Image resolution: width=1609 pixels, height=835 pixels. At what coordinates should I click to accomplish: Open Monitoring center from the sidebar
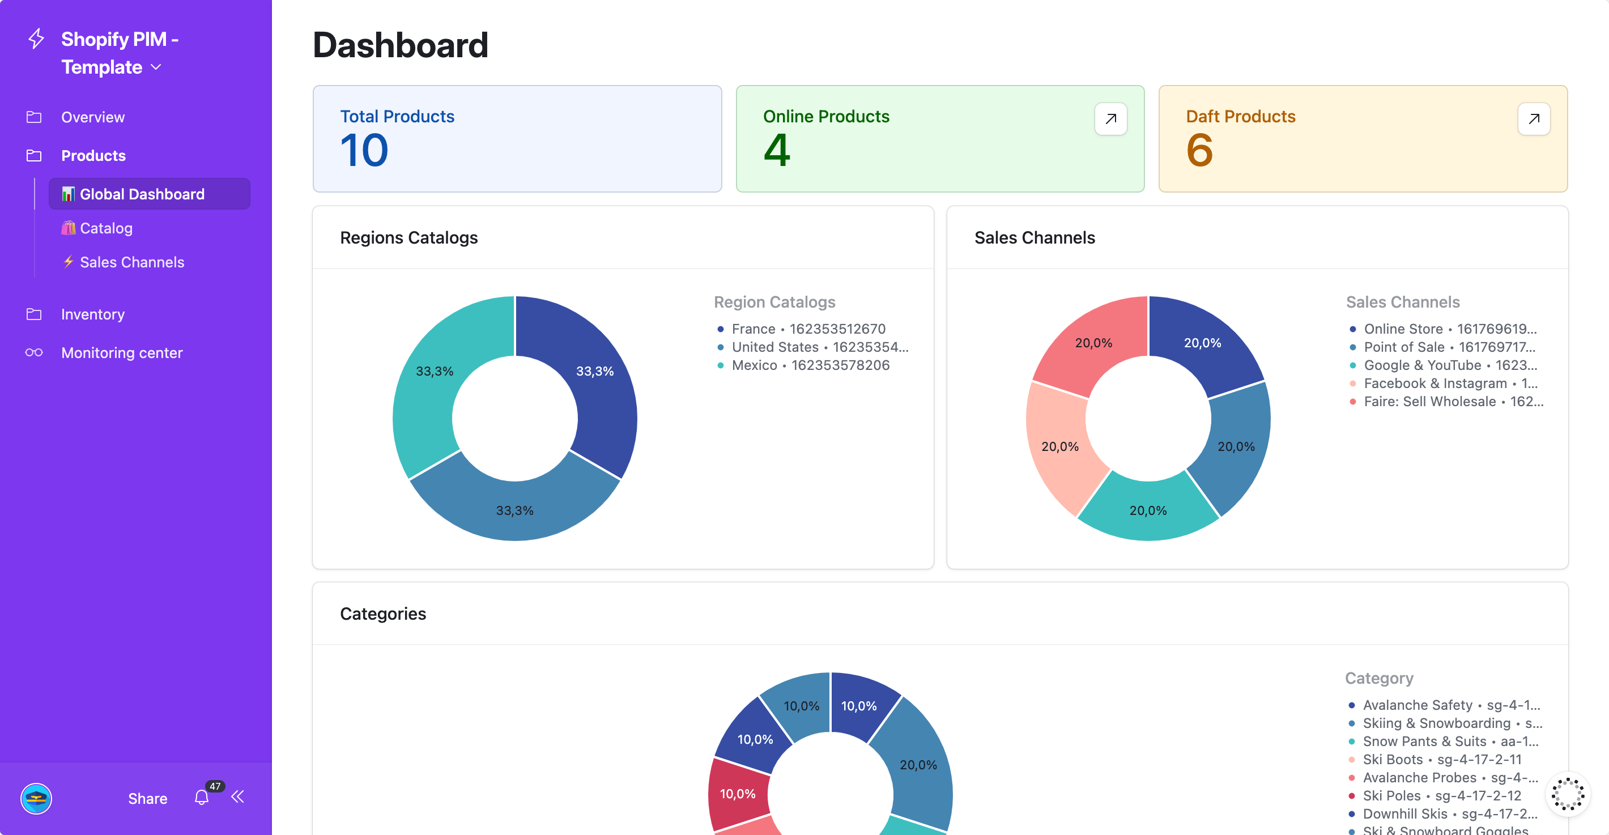122,352
